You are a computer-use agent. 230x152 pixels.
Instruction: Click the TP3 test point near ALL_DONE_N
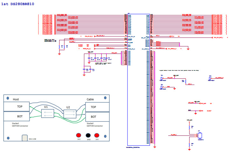pos(210,78)
